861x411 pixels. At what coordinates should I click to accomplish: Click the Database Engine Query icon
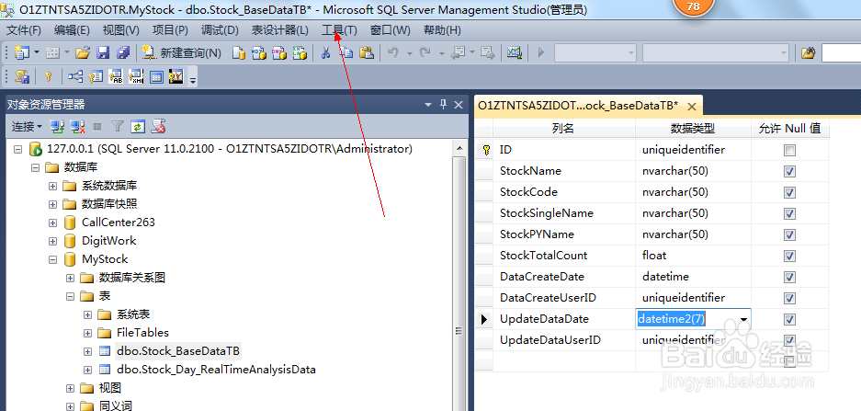pyautogui.click(x=238, y=52)
